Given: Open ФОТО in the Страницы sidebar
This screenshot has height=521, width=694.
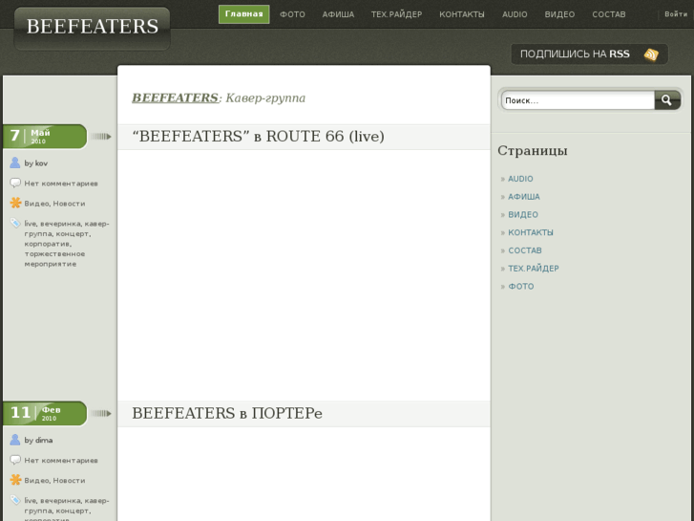Looking at the screenshot, I should click(x=520, y=287).
